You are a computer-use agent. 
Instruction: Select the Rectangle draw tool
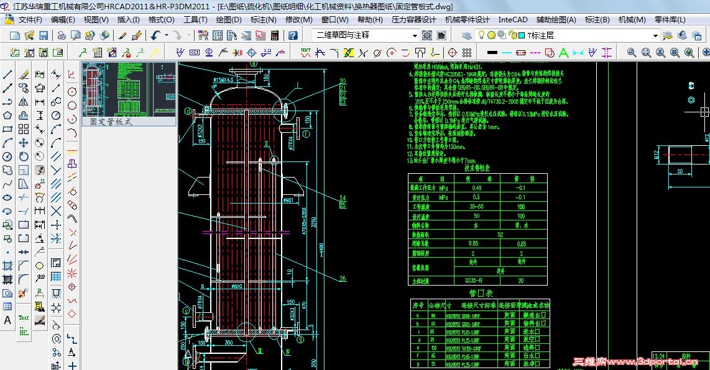[7, 129]
